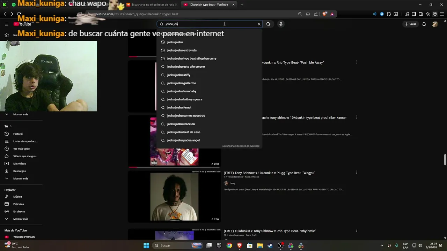Clear the search box with the X
The width and height of the screenshot is (447, 251).
click(x=259, y=24)
